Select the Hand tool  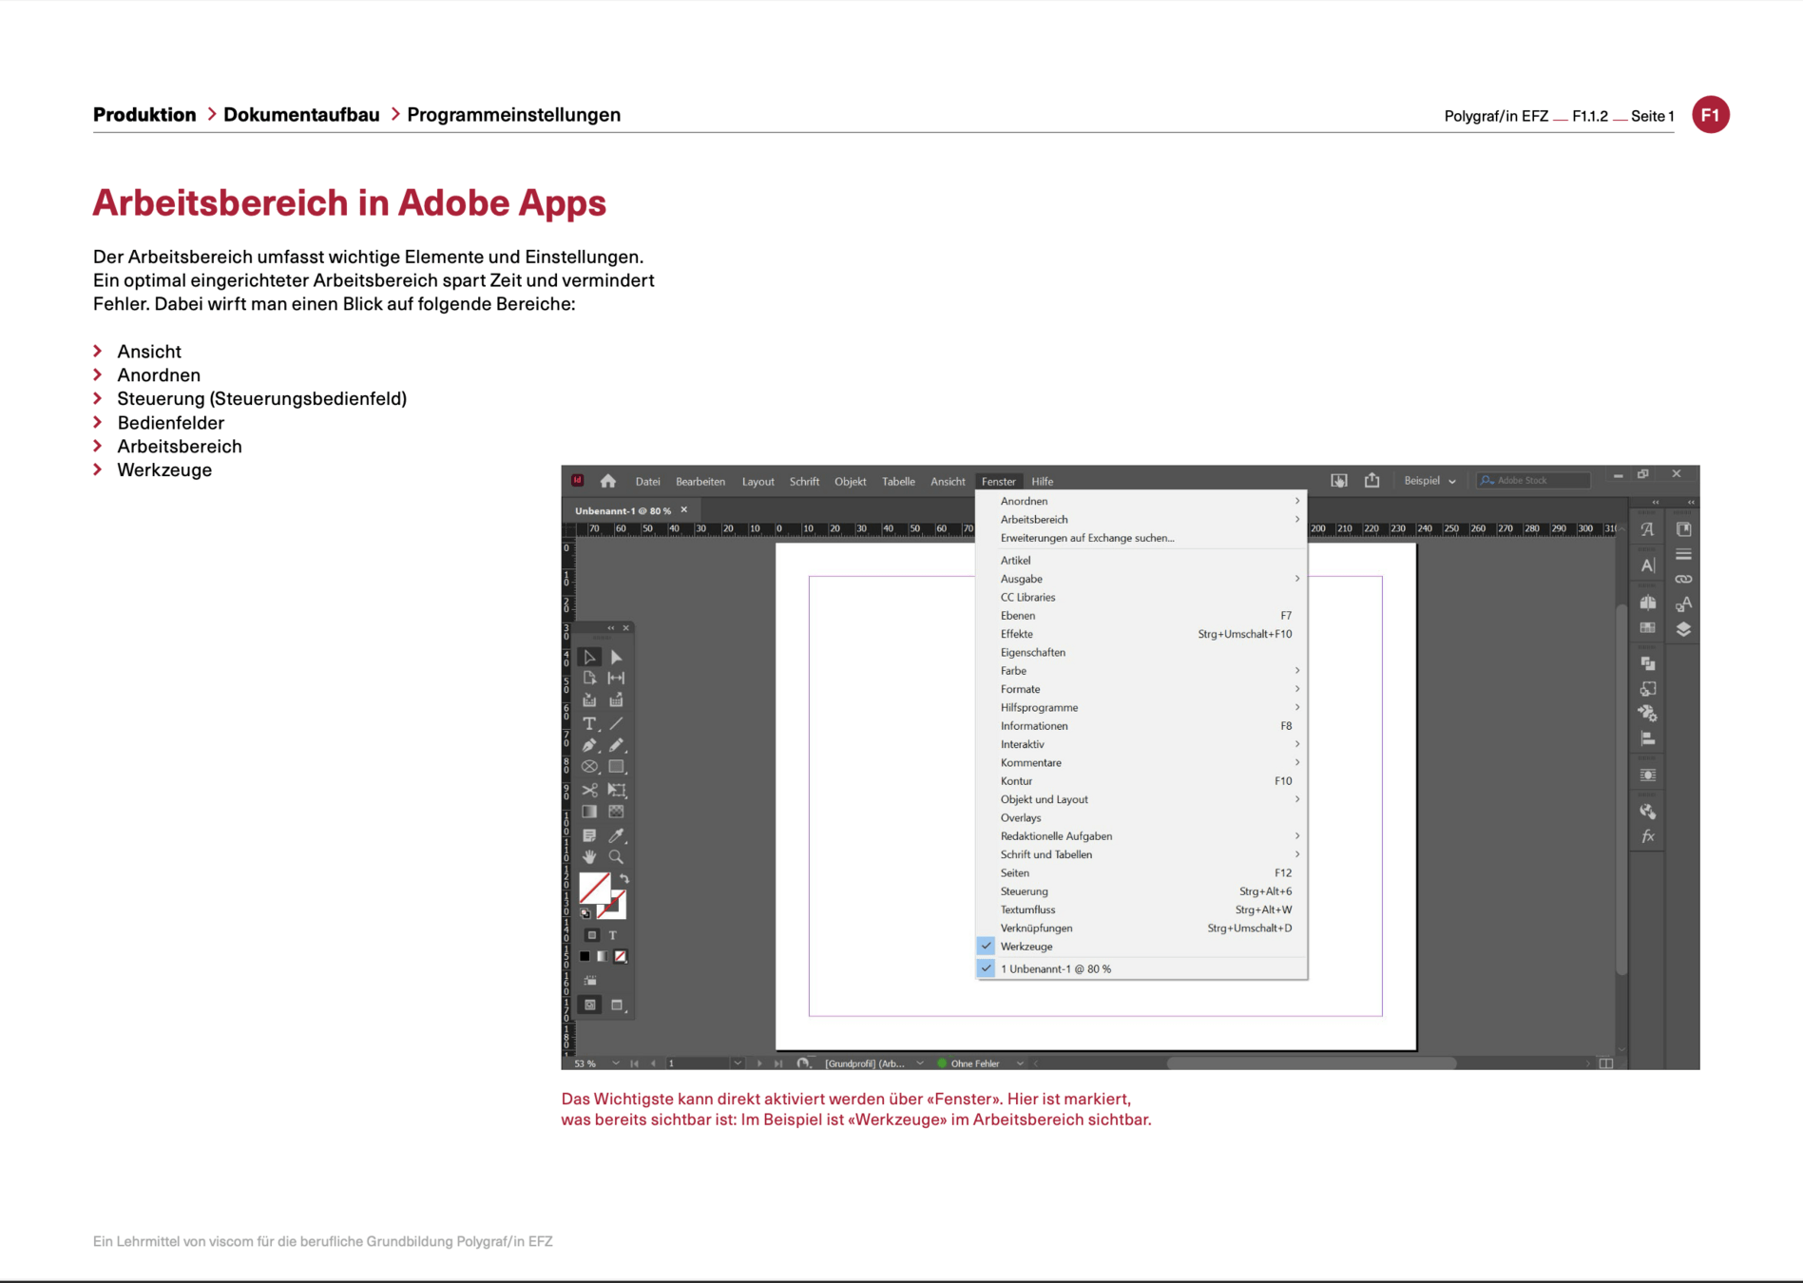point(589,856)
